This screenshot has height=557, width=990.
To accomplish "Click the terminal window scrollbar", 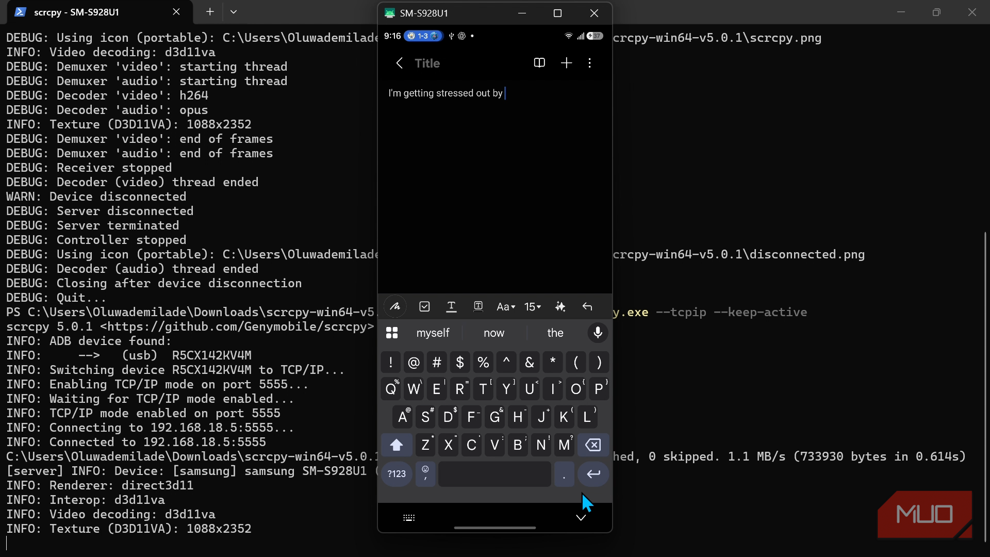I will 985,387.
